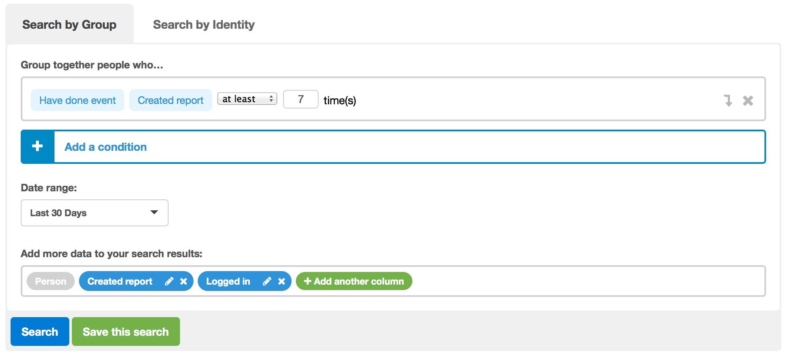Click the Have done event selector
This screenshot has height=356, width=786.
77,100
